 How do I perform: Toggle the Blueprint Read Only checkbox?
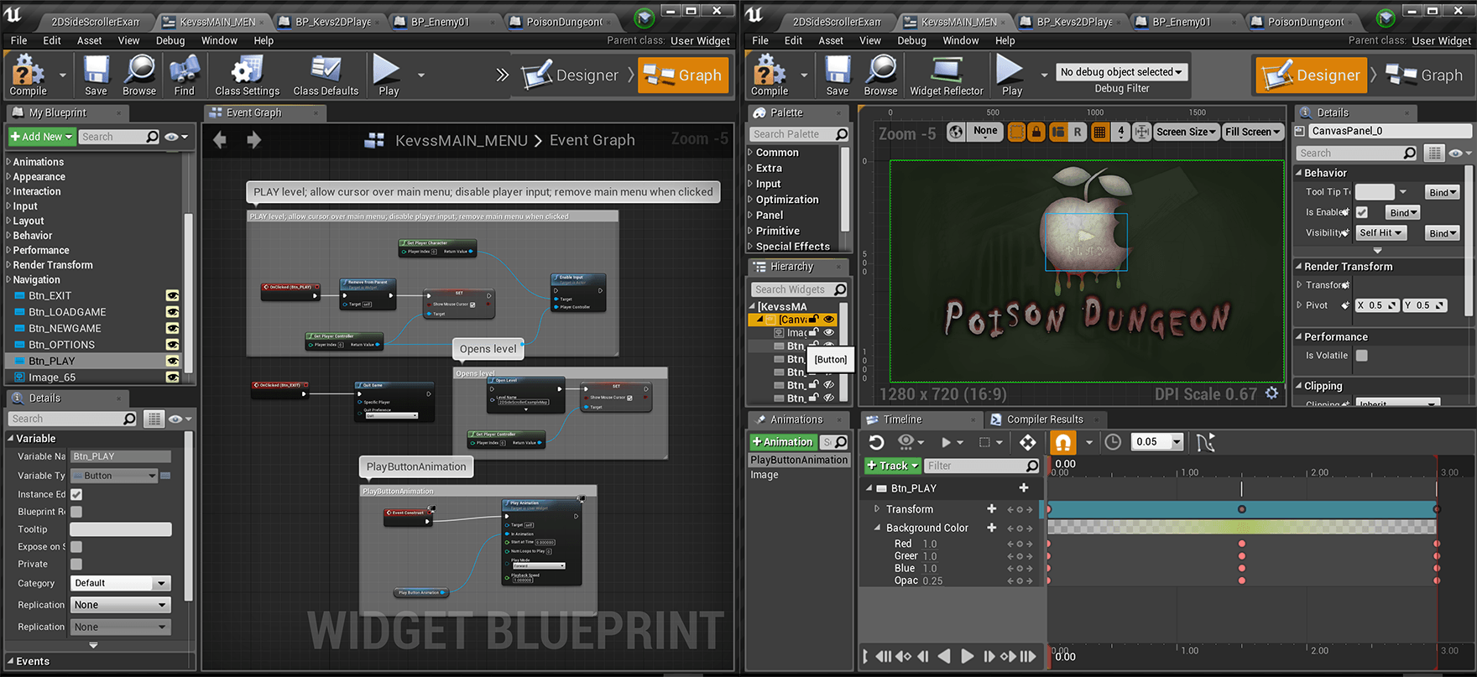76,512
